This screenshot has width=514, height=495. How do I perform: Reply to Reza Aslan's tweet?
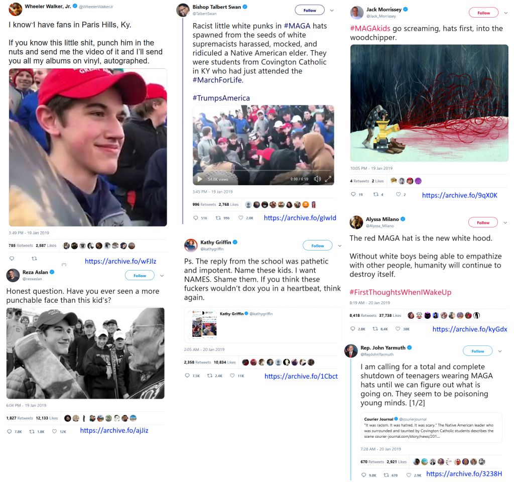[9, 431]
